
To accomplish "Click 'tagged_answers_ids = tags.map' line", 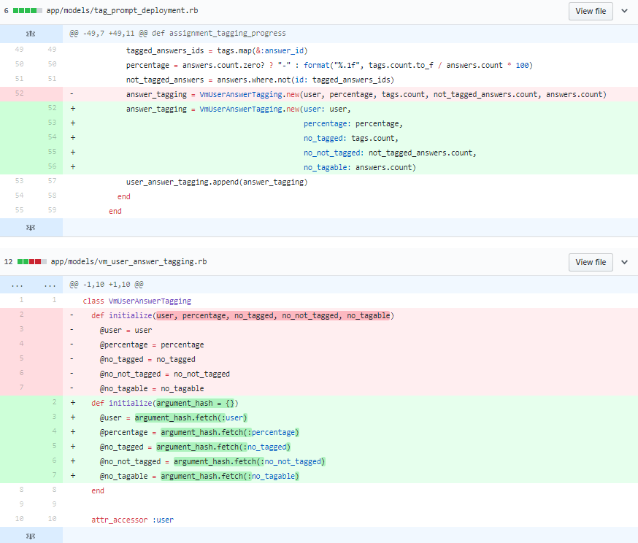I will click(350, 50).
